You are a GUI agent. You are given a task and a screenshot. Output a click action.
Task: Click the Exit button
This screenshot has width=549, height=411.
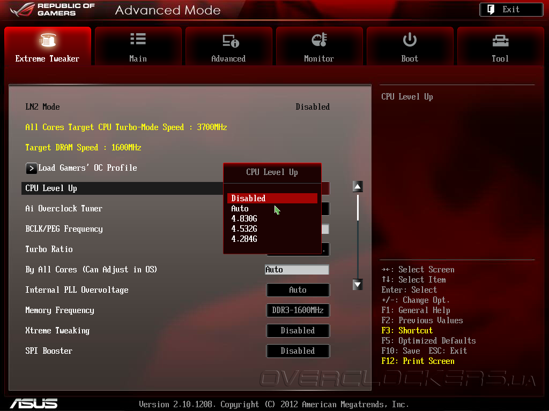(511, 10)
